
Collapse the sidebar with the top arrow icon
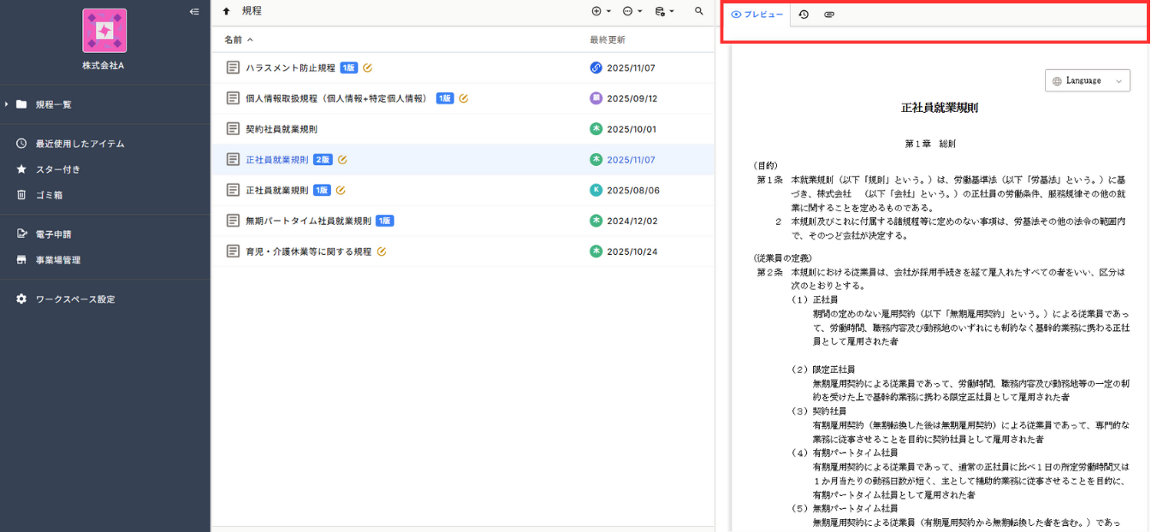click(194, 11)
